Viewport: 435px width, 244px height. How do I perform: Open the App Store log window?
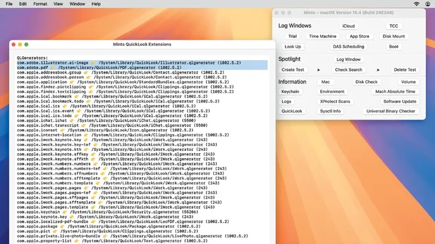click(x=359, y=37)
